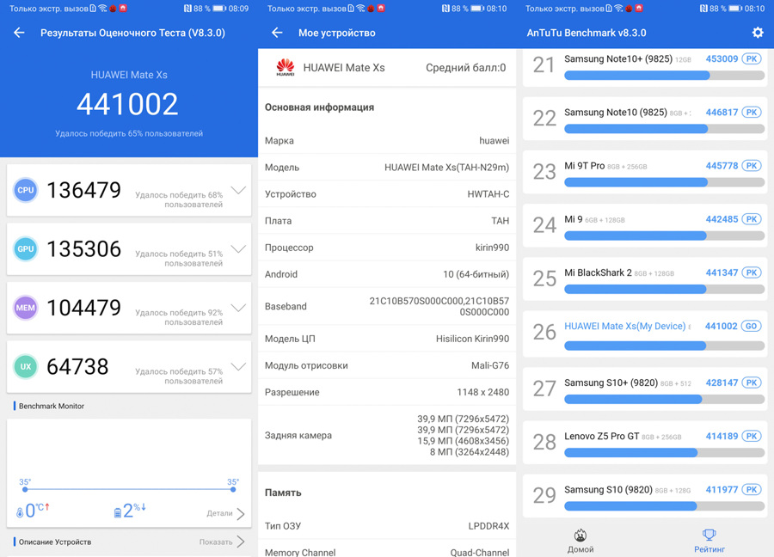This screenshot has height=557, width=774.
Task: Tap PK button for Samsung Note10 (9825)
Action: coord(752,113)
